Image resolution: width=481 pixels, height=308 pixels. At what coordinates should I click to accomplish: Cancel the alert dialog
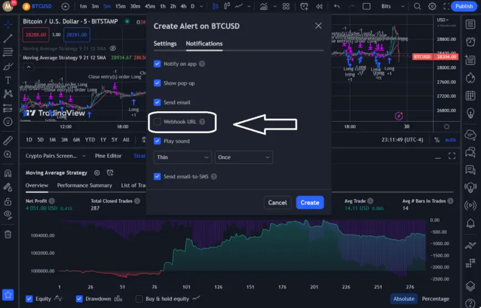(277, 202)
